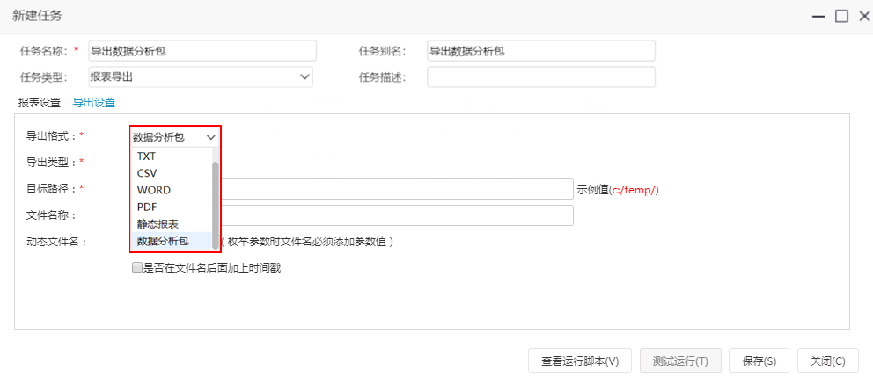
Task: Open the 导出设置 tab
Action: [x=94, y=102]
